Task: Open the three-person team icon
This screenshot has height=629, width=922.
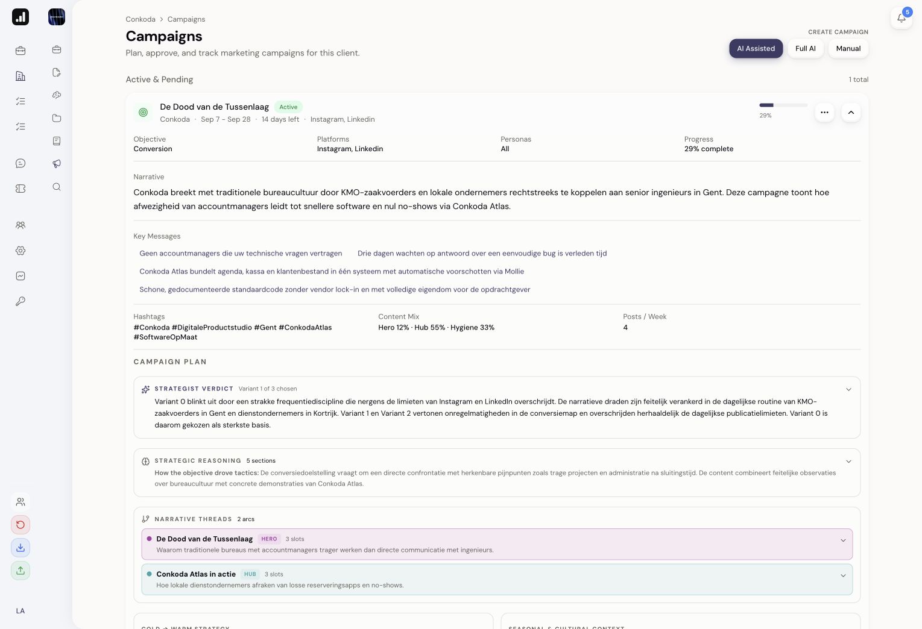Action: point(21,225)
